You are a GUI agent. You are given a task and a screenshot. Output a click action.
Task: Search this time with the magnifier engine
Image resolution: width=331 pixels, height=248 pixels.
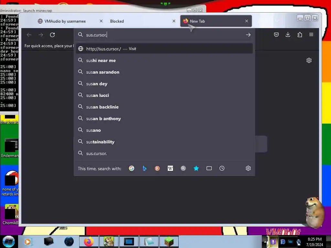pos(183,168)
